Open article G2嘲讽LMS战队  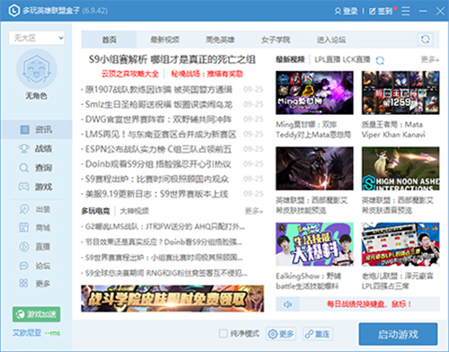(x=164, y=226)
